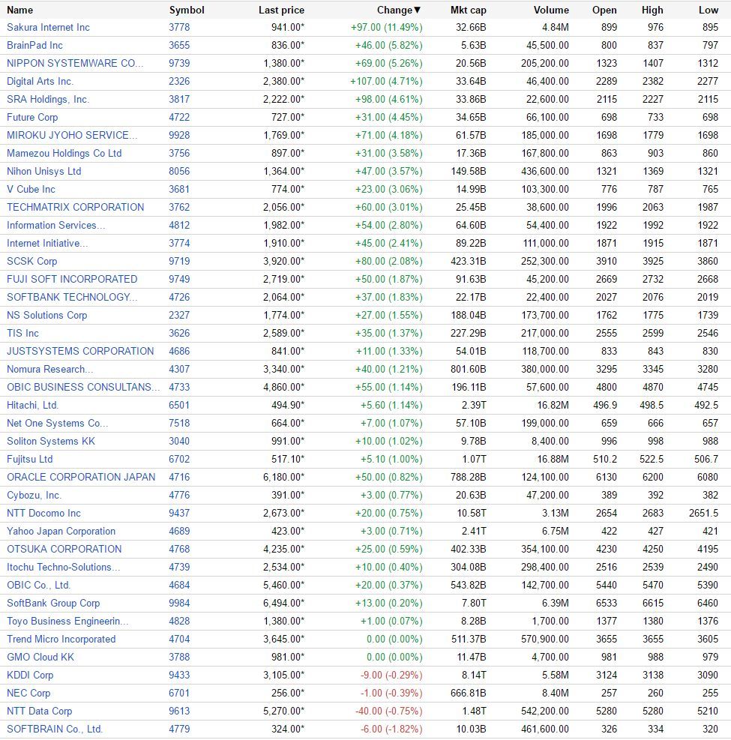This screenshot has height=740, width=731.
Task: Click ticker symbol 4716
Action: (179, 477)
